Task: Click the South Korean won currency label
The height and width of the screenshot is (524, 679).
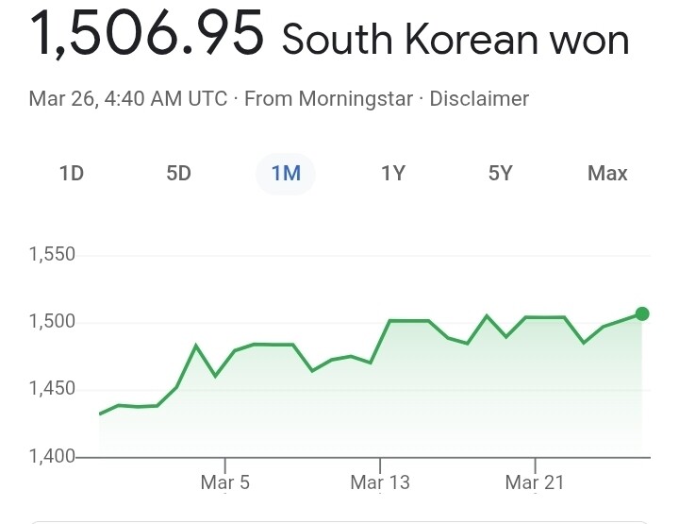Action: 455,40
